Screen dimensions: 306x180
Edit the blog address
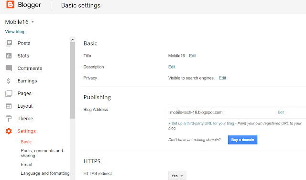pyautogui.click(x=281, y=112)
